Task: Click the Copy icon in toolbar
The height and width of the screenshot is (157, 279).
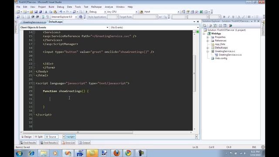Action: [51, 12]
